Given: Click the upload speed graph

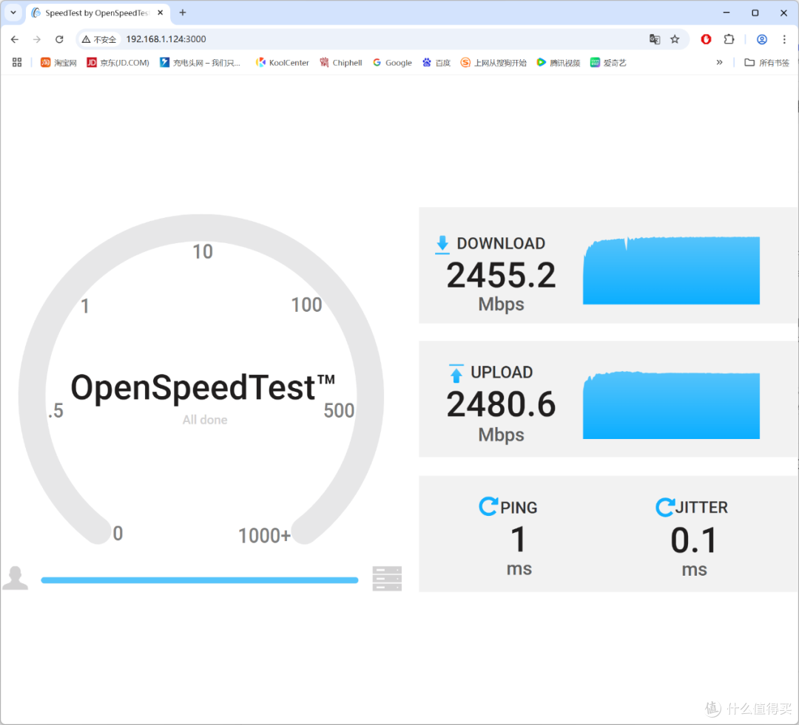Looking at the screenshot, I should pyautogui.click(x=671, y=405).
